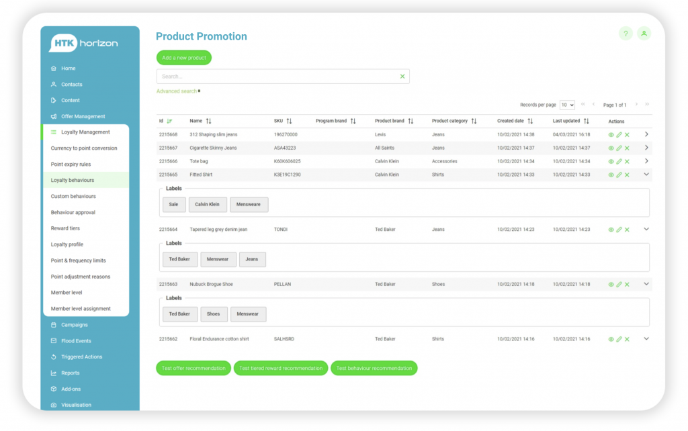Image resolution: width=688 pixels, height=431 pixels.
Task: Edit the Tote bag product
Action: (x=619, y=161)
